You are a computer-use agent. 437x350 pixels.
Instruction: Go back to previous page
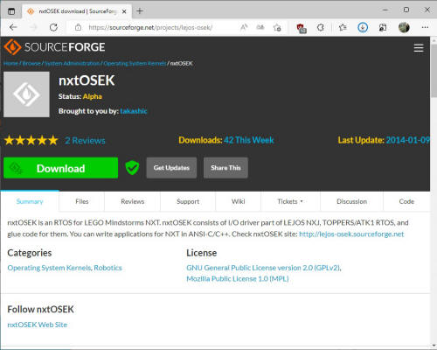click(13, 27)
